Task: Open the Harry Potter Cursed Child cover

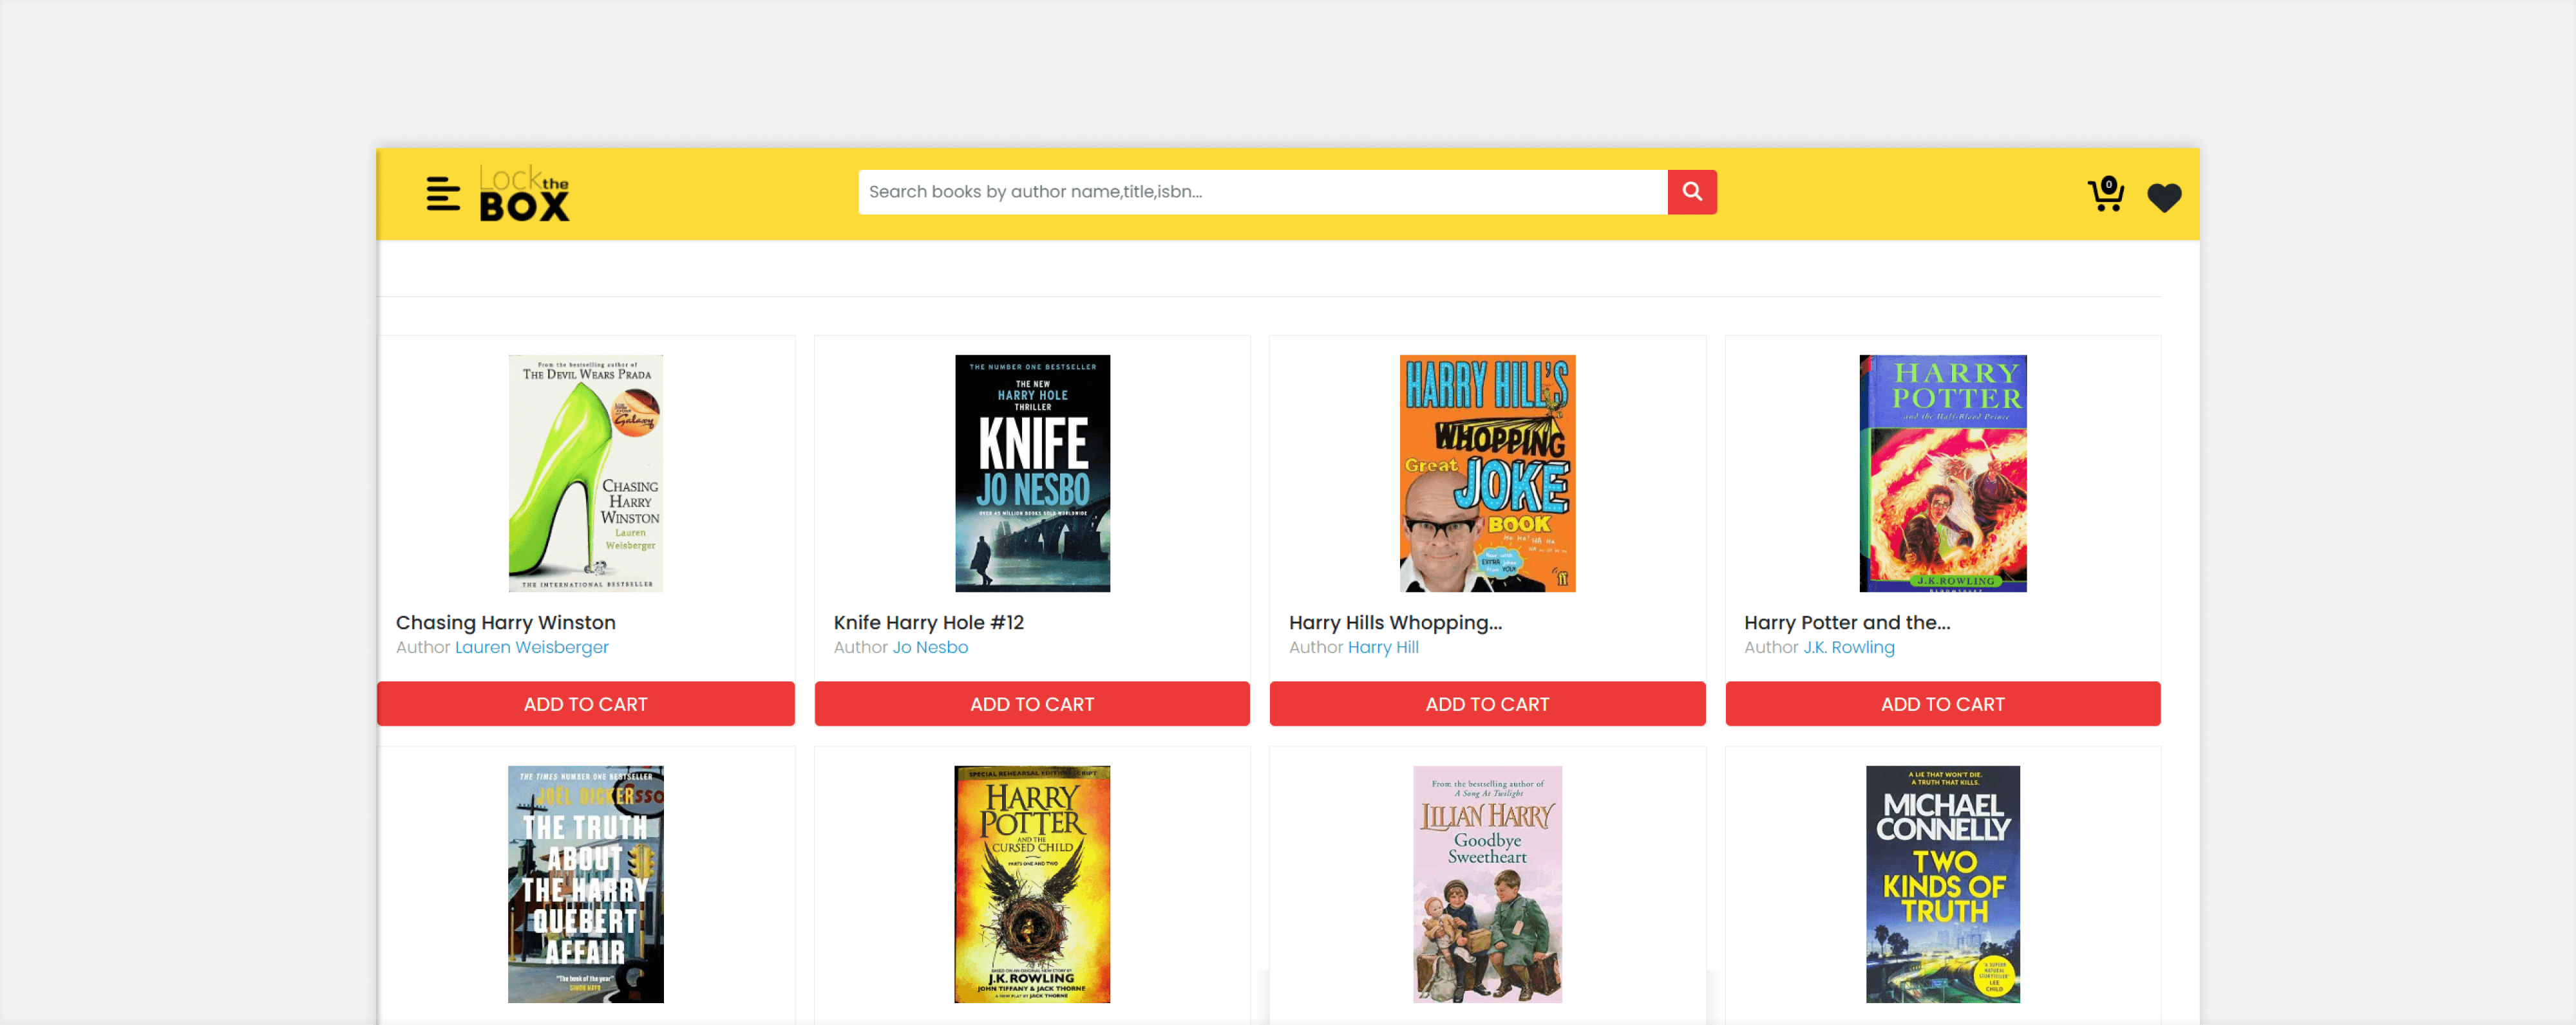Action: pyautogui.click(x=1031, y=884)
